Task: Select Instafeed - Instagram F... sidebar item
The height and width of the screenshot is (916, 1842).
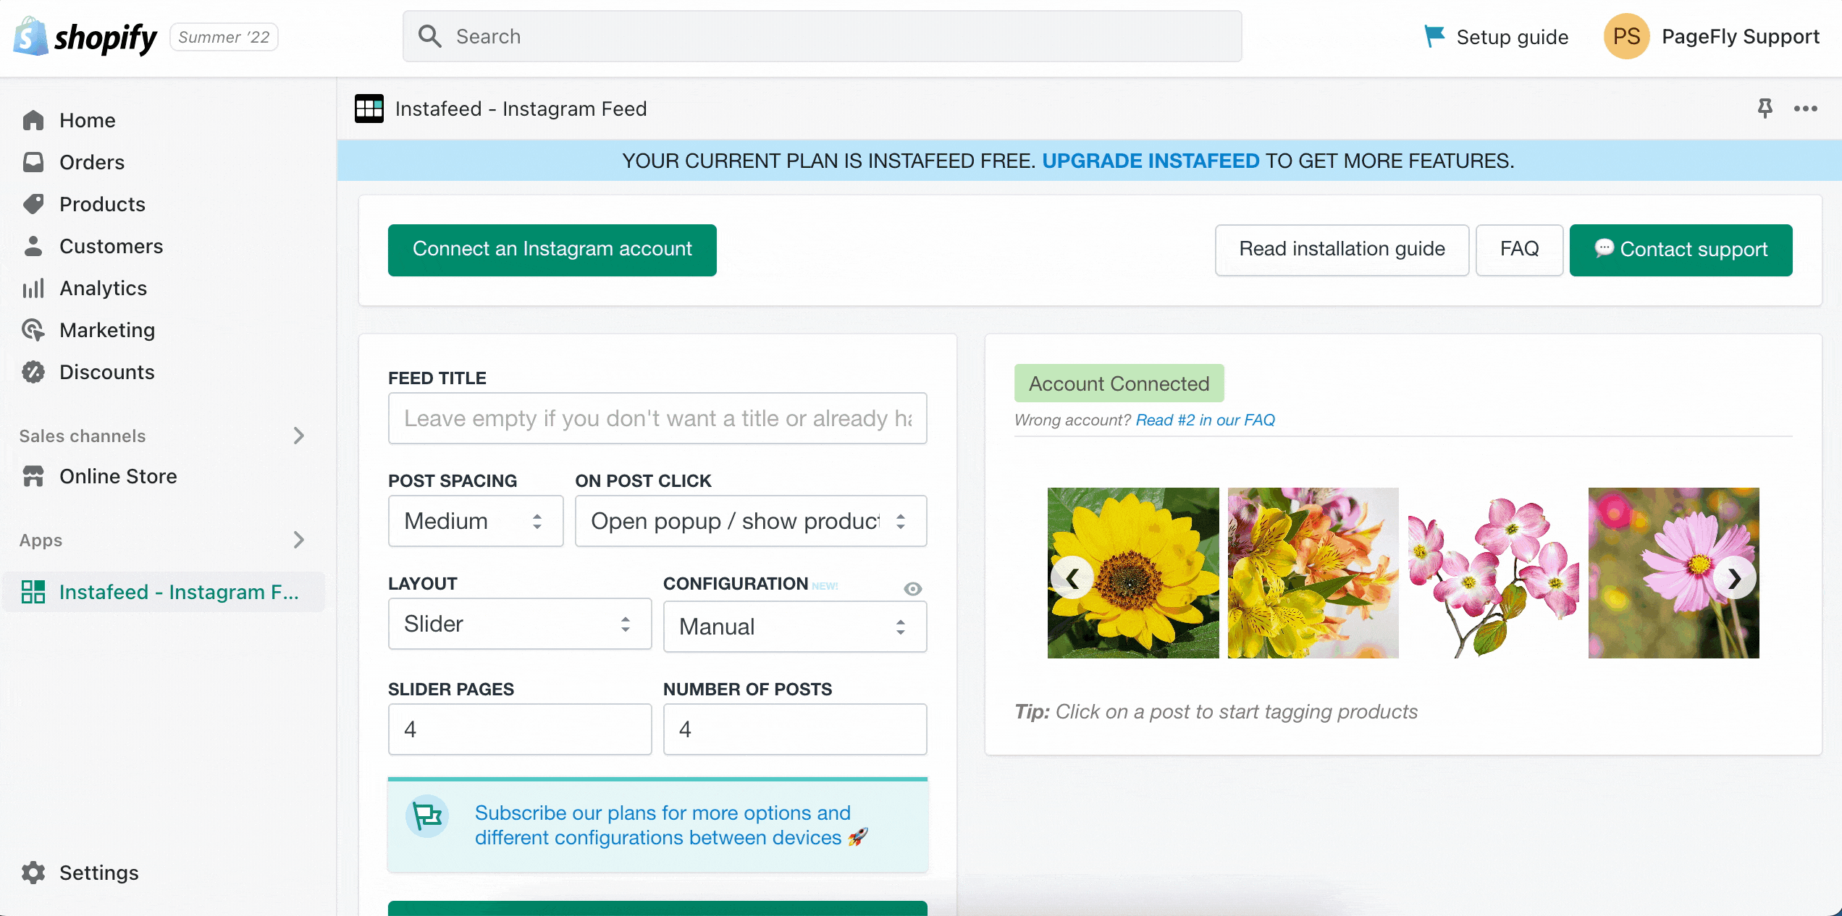Action: 164,592
